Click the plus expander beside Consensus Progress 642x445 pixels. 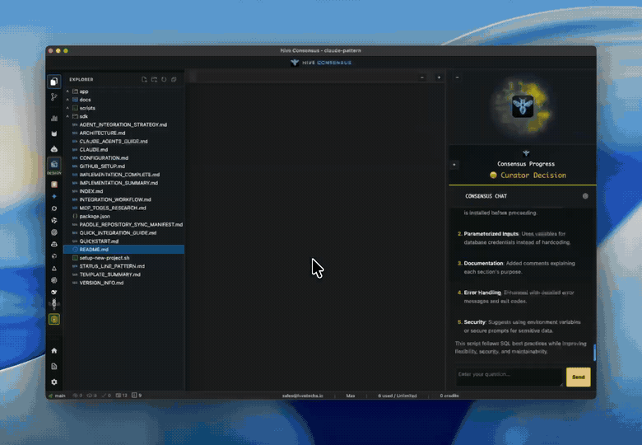[454, 165]
